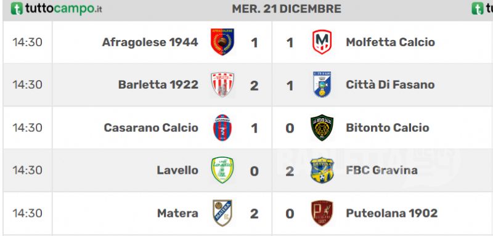This screenshot has width=493, height=236.
Task: Click the Molfetta Calcio team crest
Action: pos(322,42)
